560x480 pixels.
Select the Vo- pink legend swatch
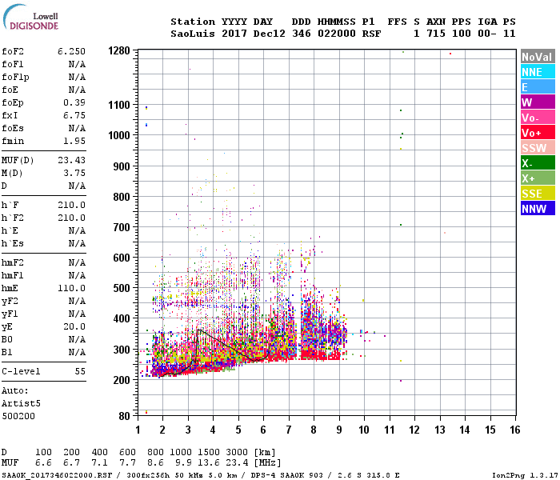pos(538,118)
